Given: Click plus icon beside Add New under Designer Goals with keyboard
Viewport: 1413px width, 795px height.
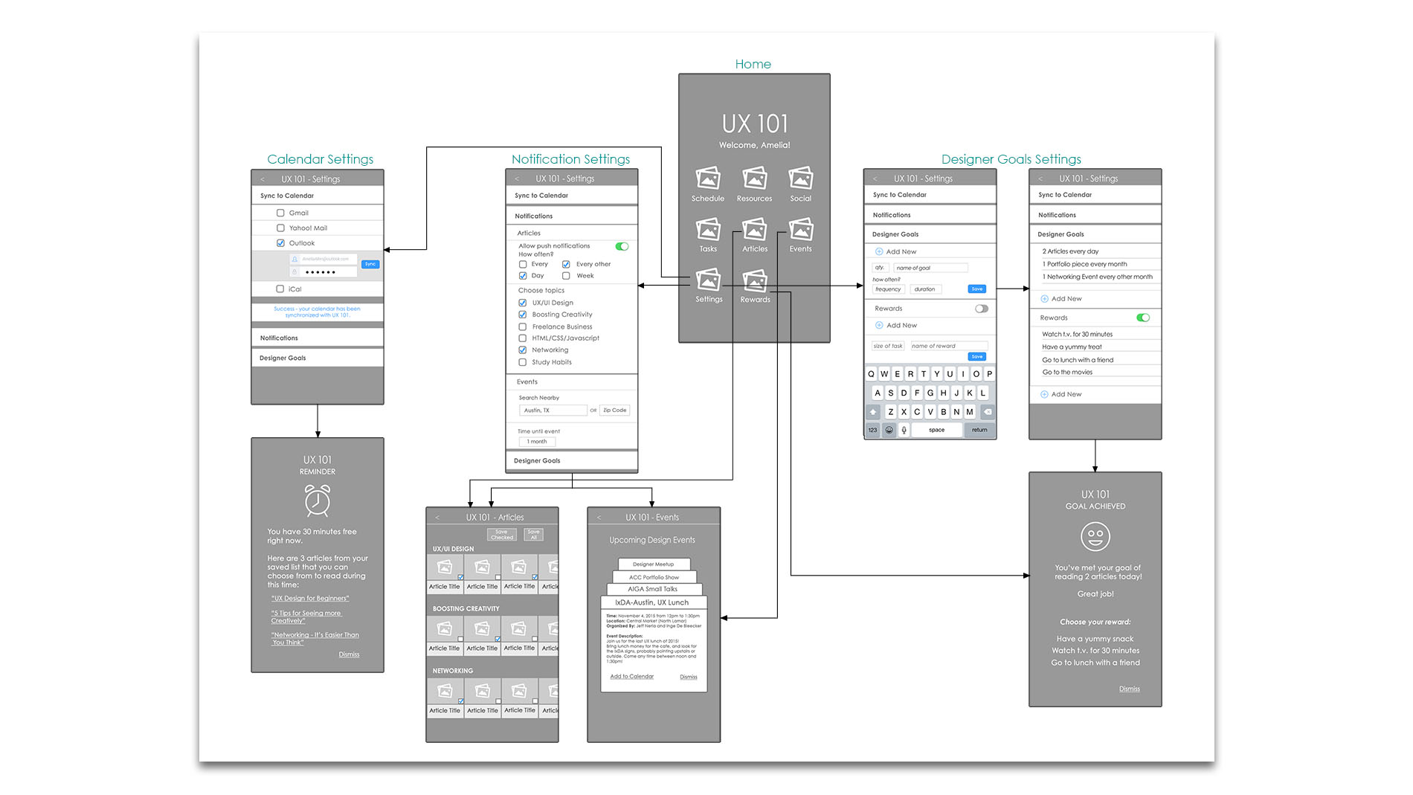Looking at the screenshot, I should pyautogui.click(x=879, y=251).
